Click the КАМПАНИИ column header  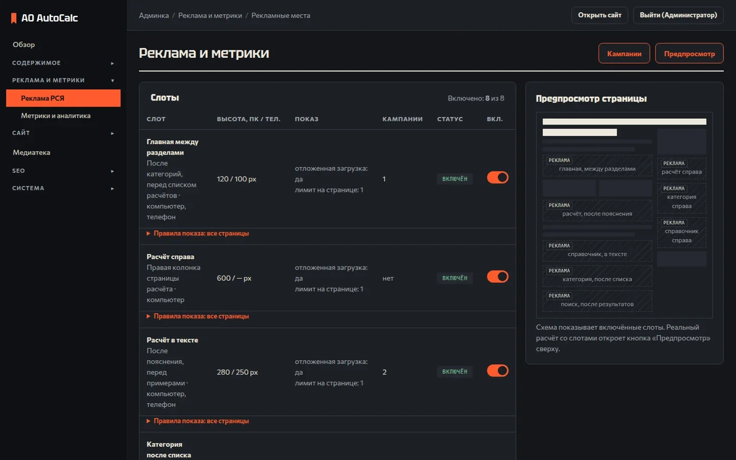403,119
